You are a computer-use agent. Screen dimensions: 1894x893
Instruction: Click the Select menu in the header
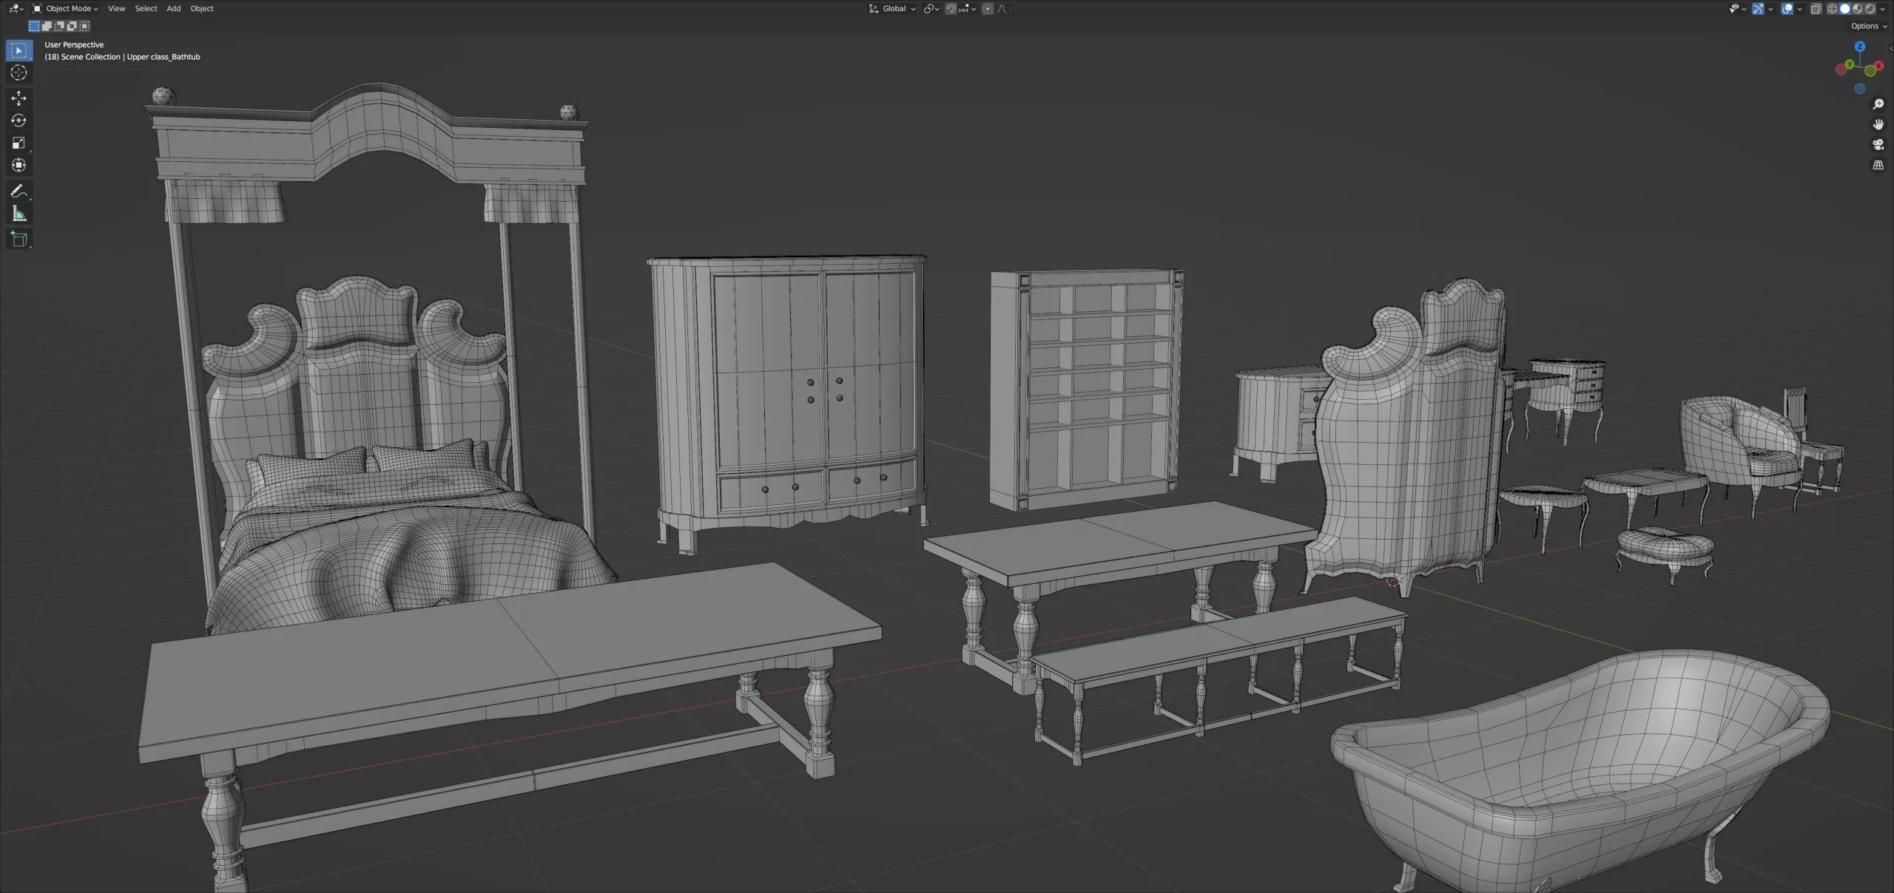[146, 8]
